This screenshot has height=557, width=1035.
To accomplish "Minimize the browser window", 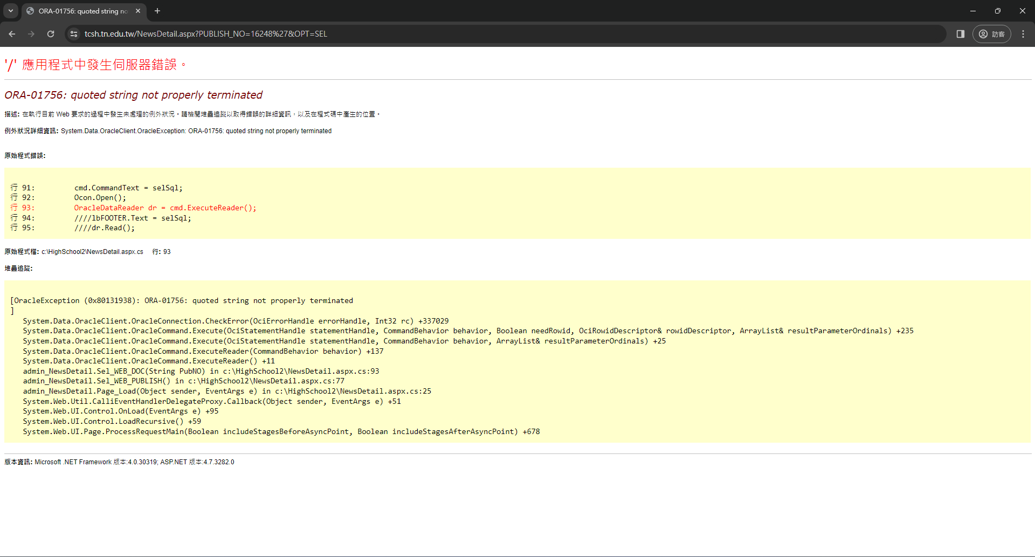I will click(x=973, y=11).
